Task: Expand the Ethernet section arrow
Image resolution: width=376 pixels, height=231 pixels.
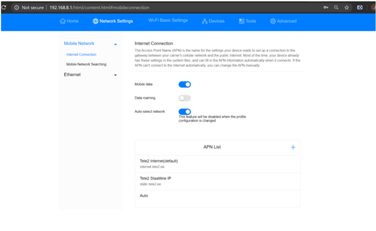Action: [116, 76]
